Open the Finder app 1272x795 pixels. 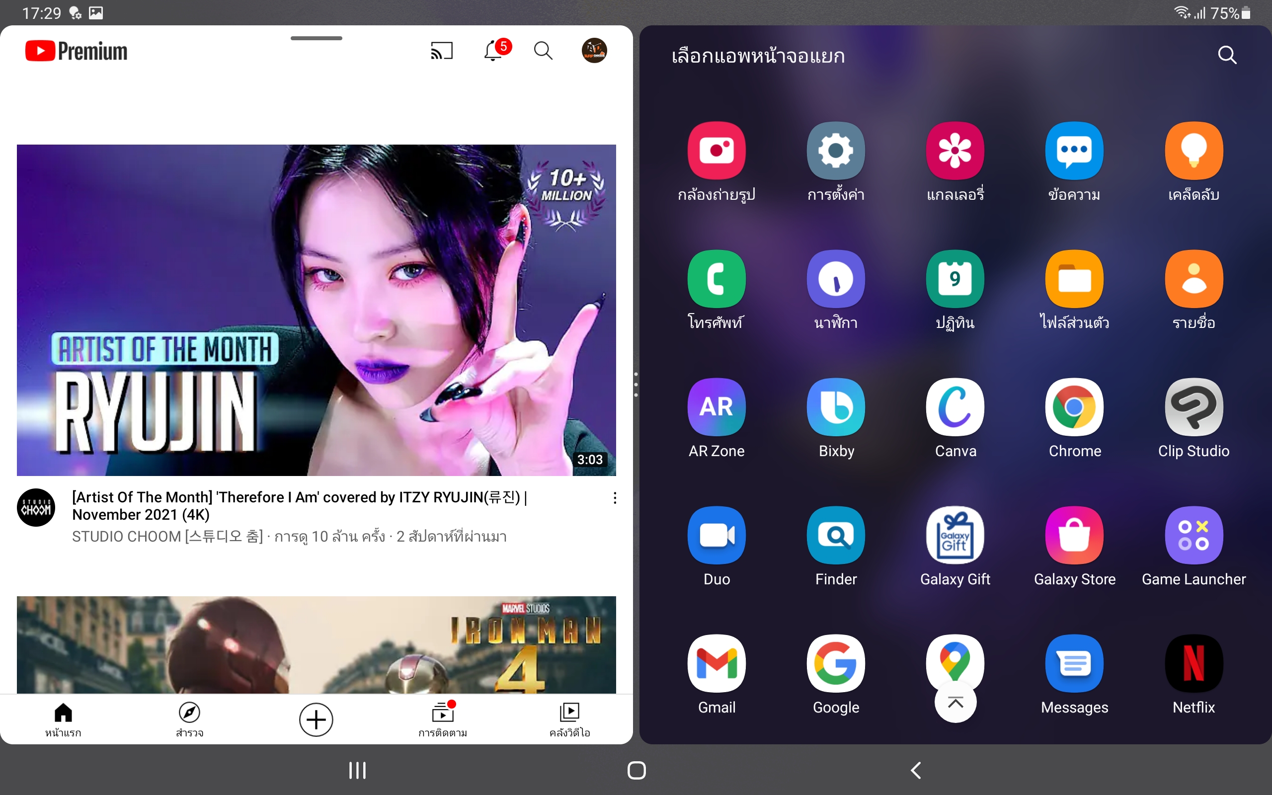pyautogui.click(x=836, y=535)
